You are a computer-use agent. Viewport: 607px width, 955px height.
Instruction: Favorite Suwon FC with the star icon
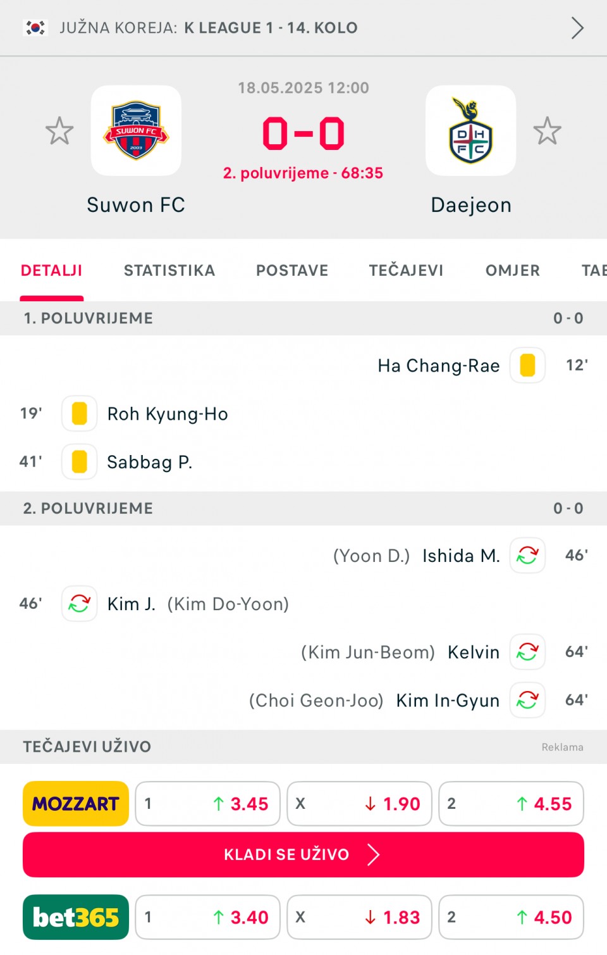59,131
